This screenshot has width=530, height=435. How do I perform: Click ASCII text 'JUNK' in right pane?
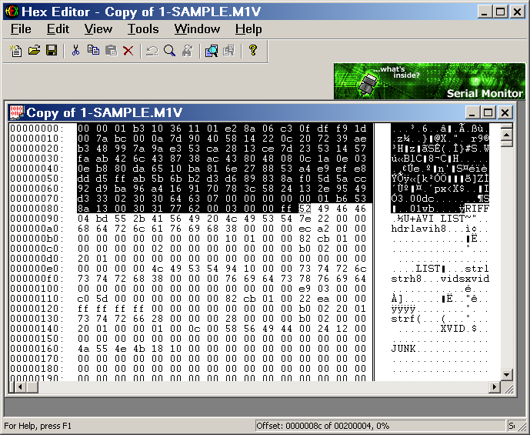point(403,349)
